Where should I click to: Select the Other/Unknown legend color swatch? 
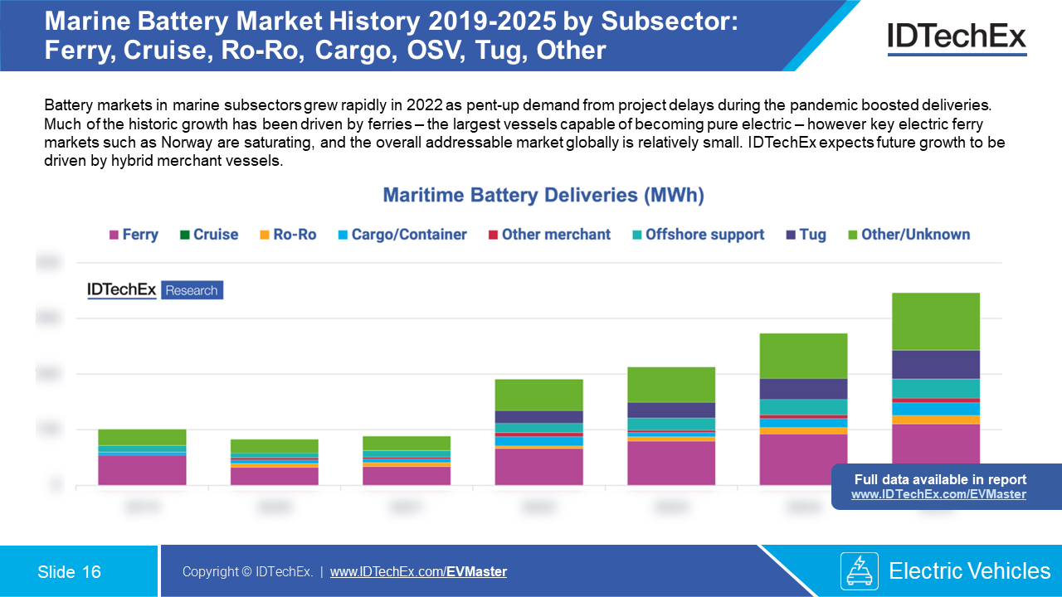click(852, 235)
